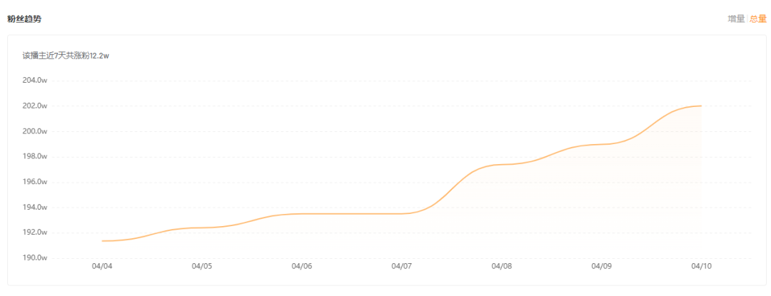Click the line's data point above 04/09
This screenshot has height=296, width=771.
coord(601,144)
